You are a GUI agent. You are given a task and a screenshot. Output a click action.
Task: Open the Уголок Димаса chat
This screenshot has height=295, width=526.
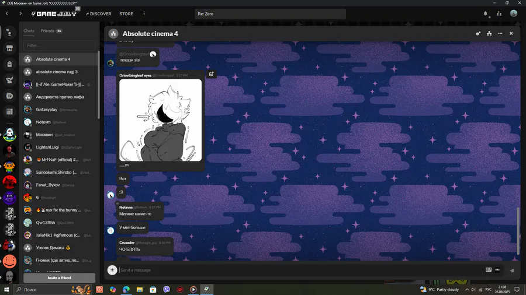click(58, 248)
